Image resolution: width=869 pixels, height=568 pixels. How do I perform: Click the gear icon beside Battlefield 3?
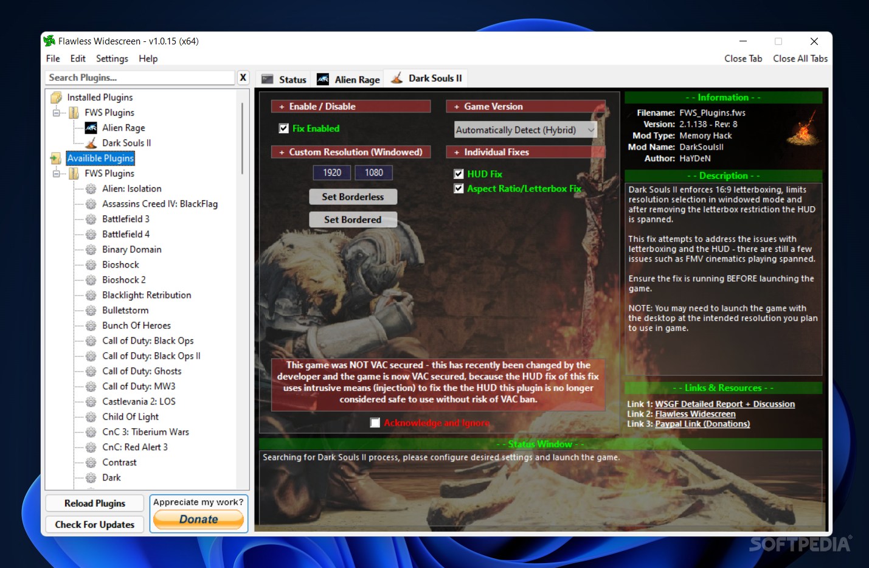(x=91, y=219)
